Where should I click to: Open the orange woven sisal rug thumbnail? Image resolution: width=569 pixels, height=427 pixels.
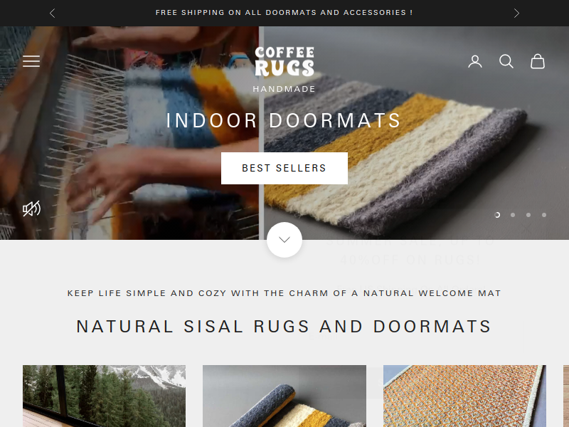coord(464,396)
